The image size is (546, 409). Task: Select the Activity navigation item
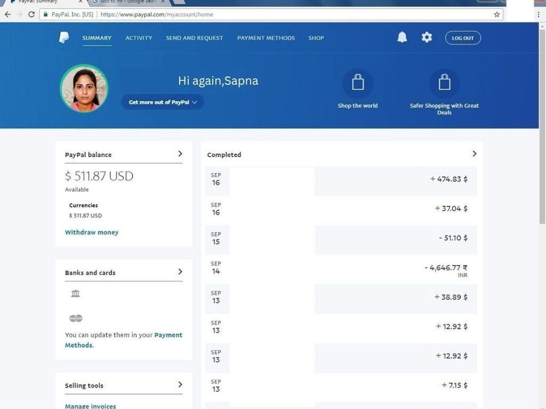click(139, 38)
